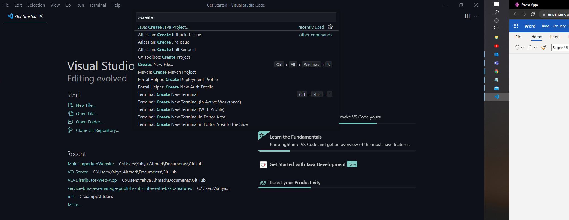The height and width of the screenshot is (220, 569).
Task: Click the Outlook icon in the taskbar
Action: 496,54
